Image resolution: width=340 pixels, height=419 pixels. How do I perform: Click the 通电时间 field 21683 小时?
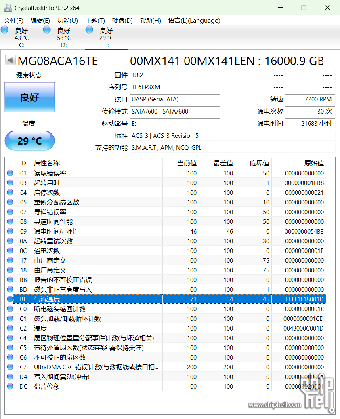(310, 124)
